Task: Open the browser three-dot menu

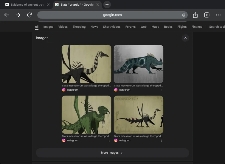Action: click(218, 15)
